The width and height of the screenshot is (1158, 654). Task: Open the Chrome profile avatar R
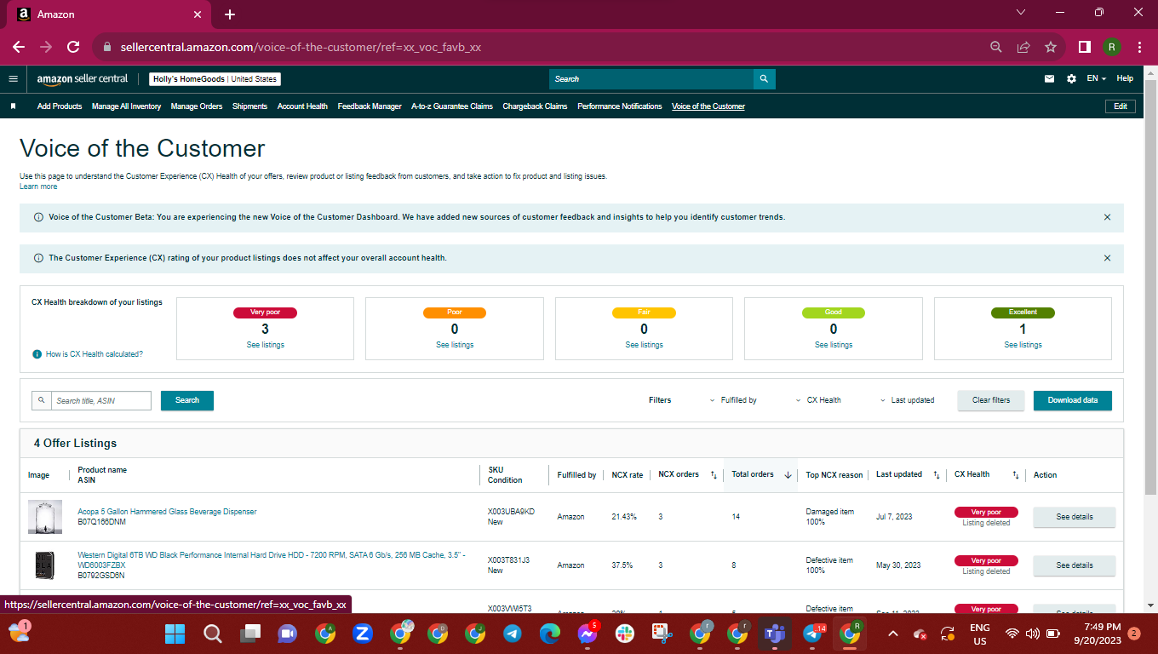tap(1112, 47)
